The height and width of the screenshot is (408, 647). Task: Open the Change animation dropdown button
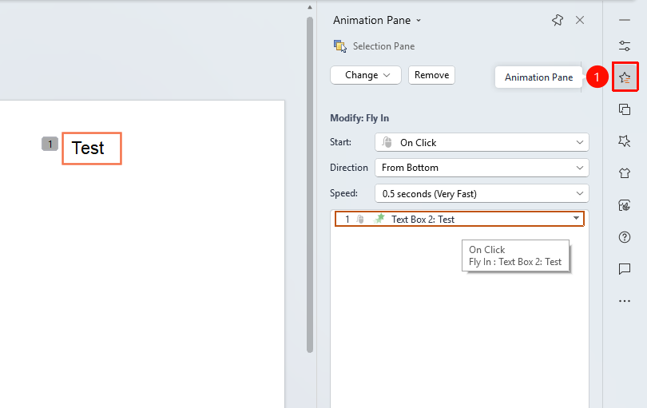[366, 75]
